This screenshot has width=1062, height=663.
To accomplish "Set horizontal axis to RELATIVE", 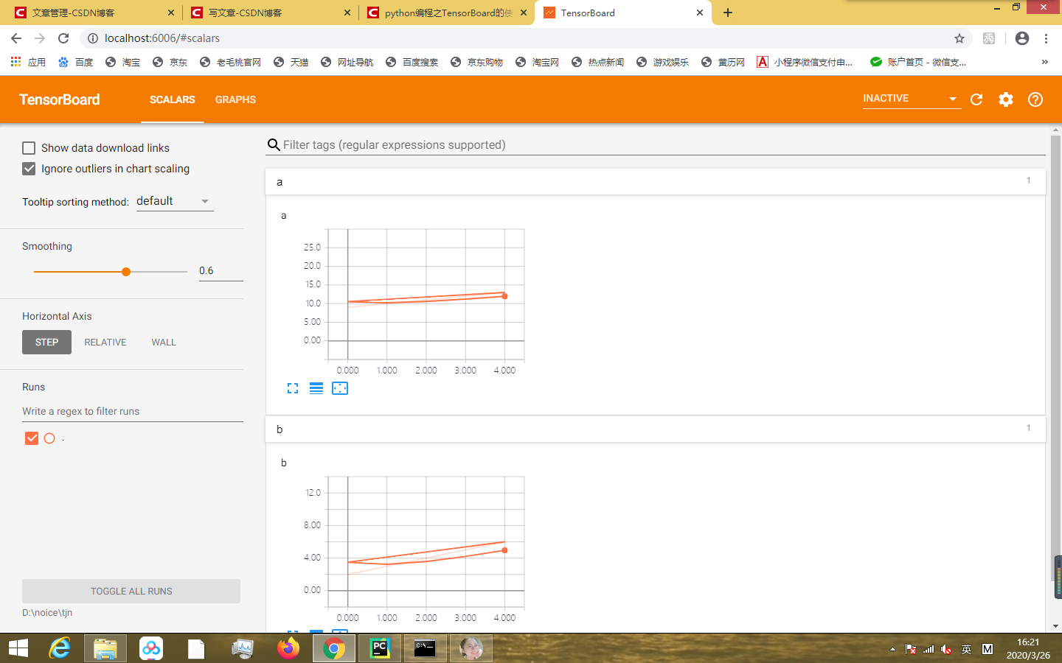I will click(105, 343).
